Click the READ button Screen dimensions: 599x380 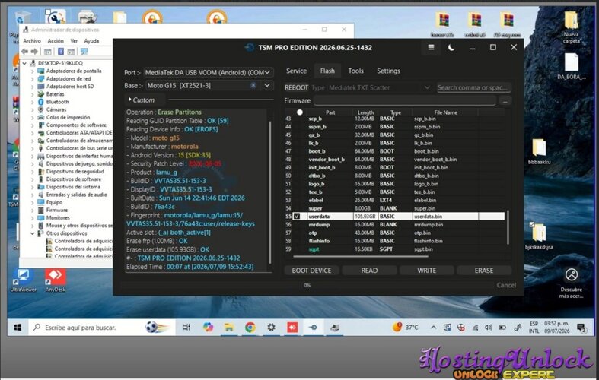[x=369, y=270]
